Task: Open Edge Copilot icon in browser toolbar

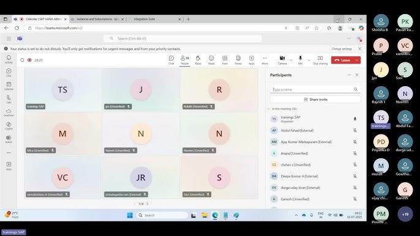Action: pos(361,28)
